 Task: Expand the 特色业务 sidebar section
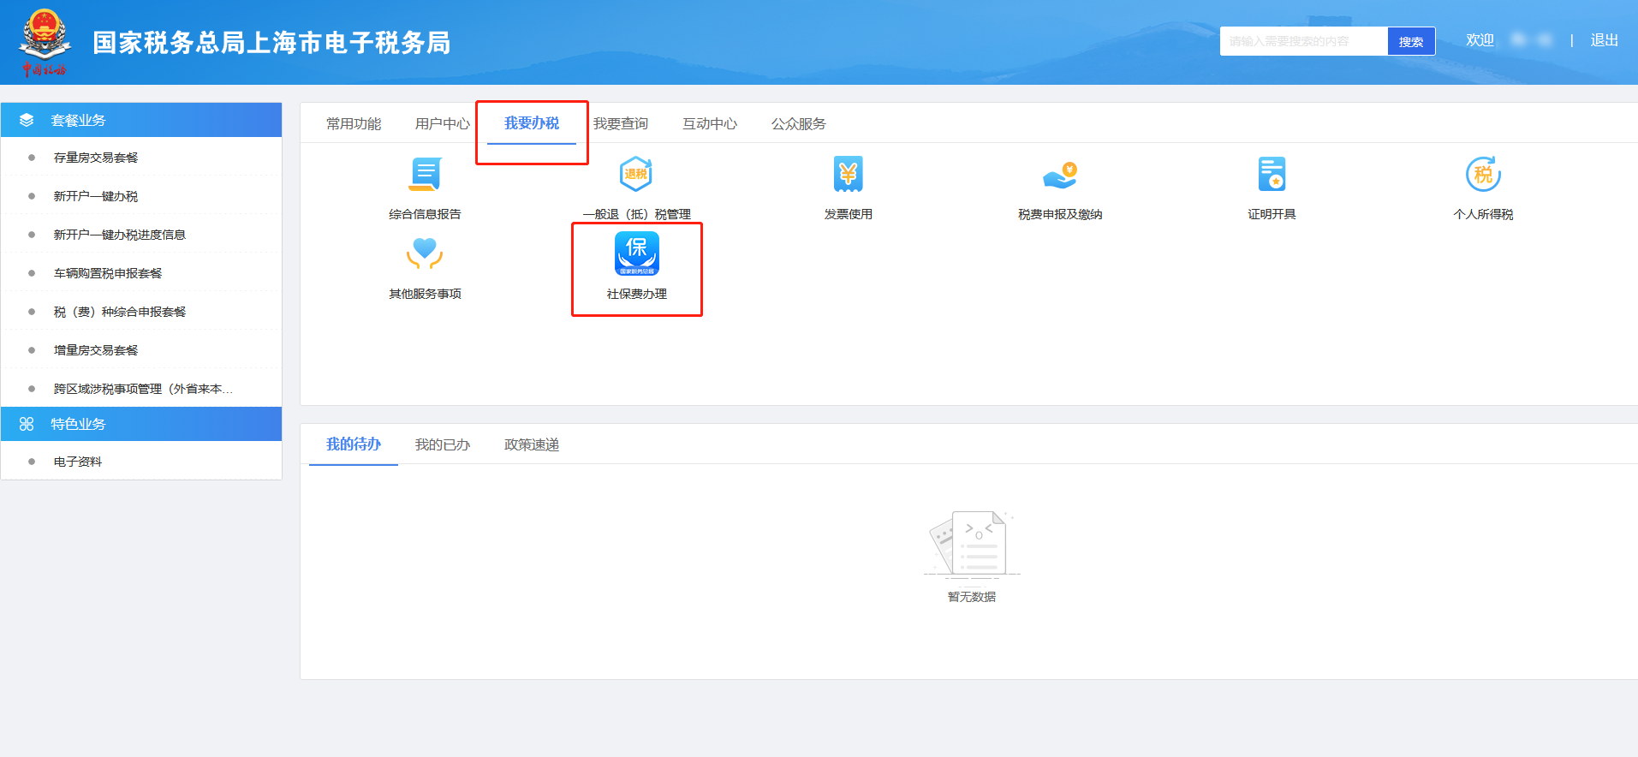(x=141, y=424)
